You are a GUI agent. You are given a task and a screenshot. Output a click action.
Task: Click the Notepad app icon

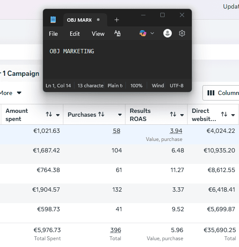(53, 20)
